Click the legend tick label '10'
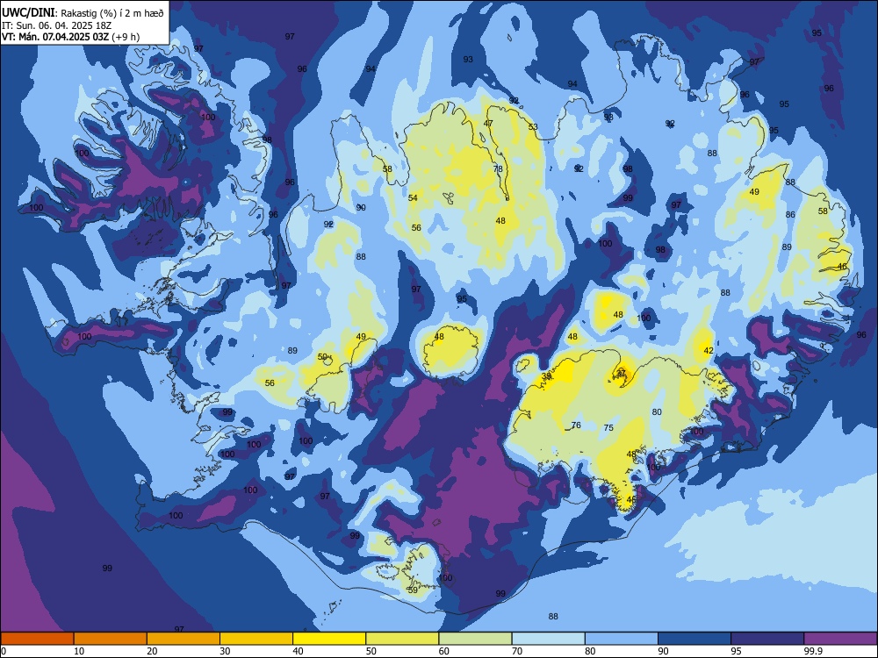 click(x=79, y=651)
